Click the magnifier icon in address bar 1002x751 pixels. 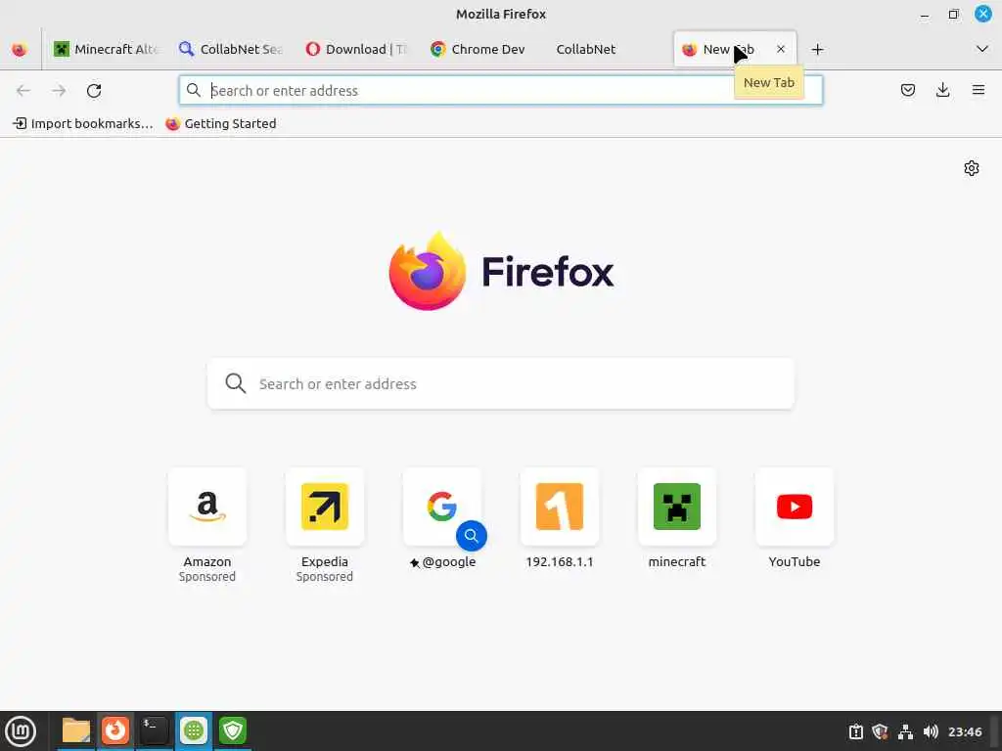194,91
